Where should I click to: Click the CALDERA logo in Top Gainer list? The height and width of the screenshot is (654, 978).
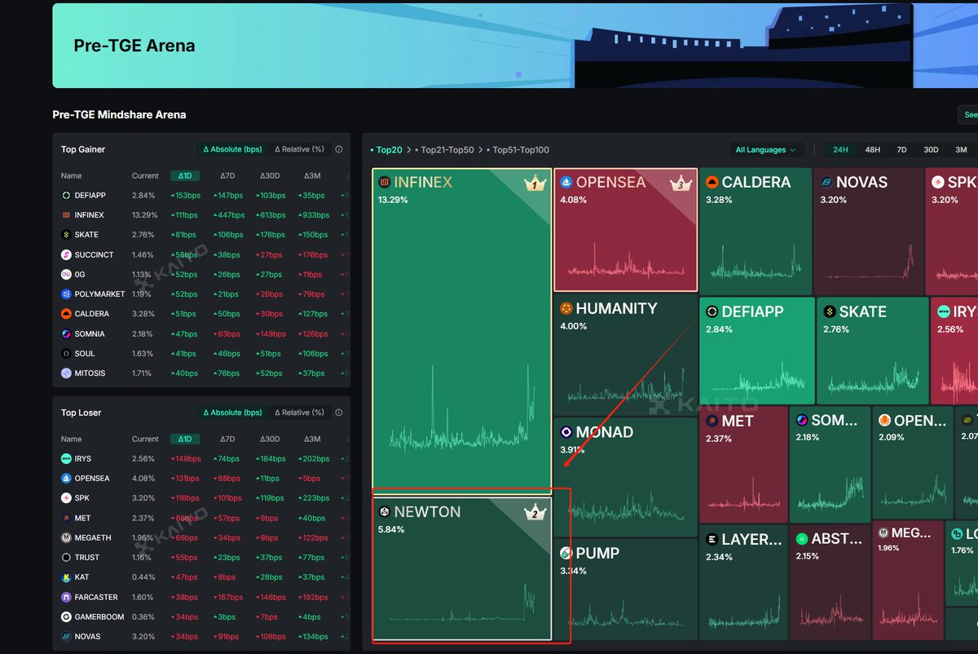pos(66,314)
